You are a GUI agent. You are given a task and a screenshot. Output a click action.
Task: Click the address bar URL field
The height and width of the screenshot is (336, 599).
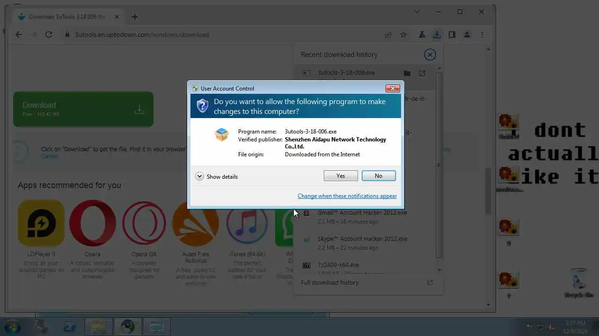[x=142, y=35]
